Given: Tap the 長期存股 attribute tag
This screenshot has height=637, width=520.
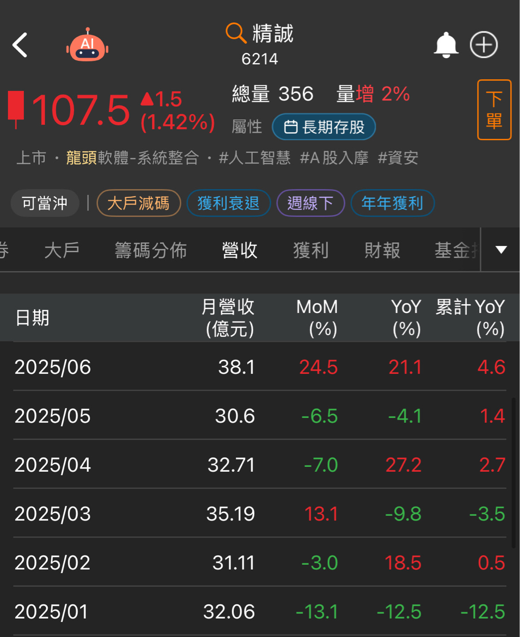Looking at the screenshot, I should click(x=324, y=127).
